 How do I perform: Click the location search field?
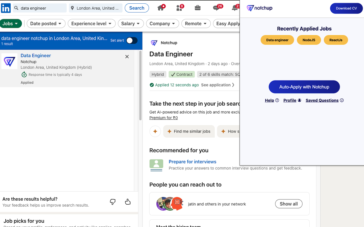[96, 8]
